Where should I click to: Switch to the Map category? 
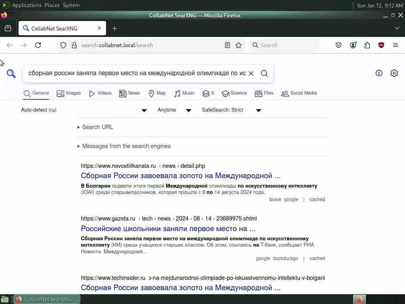tap(157, 93)
